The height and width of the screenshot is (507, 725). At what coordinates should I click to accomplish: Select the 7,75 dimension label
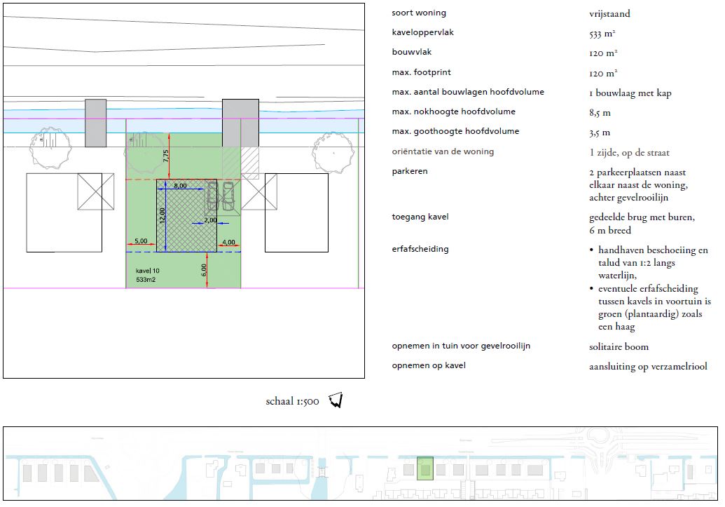[166, 156]
